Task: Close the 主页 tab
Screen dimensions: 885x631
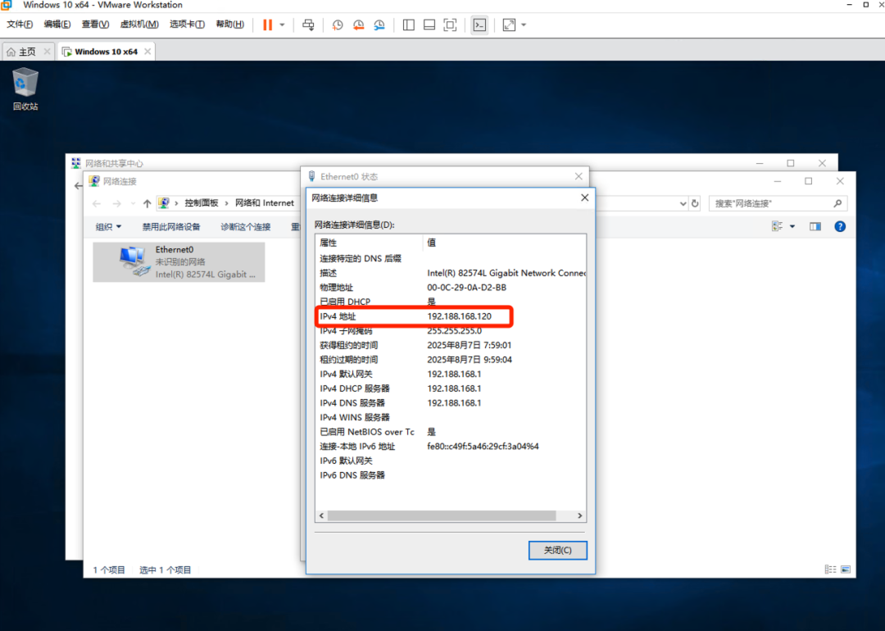Action: (47, 52)
